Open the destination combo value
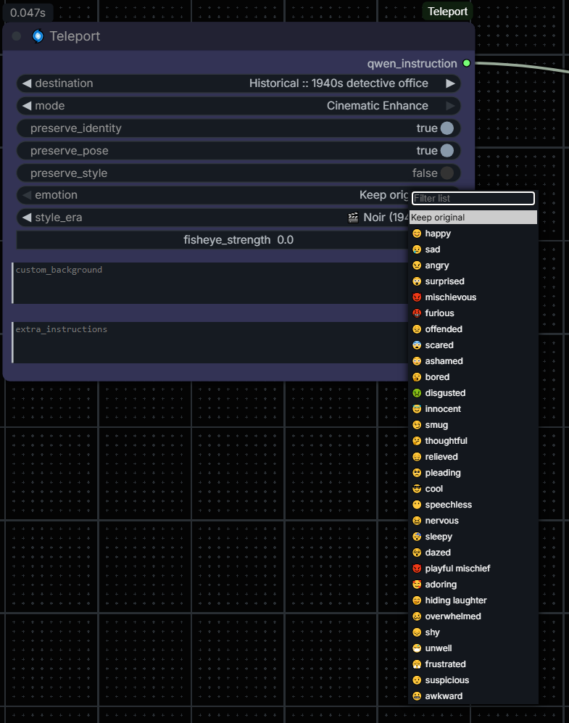This screenshot has height=723, width=569. (x=339, y=83)
